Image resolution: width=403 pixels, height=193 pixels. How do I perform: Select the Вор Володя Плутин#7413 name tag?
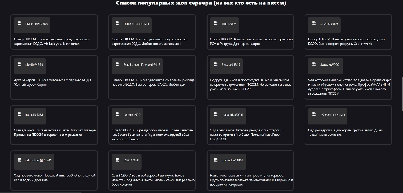point(142,64)
